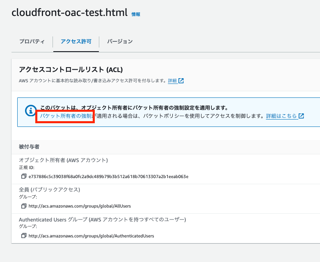Screen dimensions: 320x262
Task: Select the アクセス許可 tab
Action: pos(76,41)
